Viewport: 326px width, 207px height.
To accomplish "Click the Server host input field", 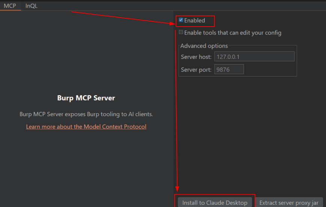I will pos(254,57).
